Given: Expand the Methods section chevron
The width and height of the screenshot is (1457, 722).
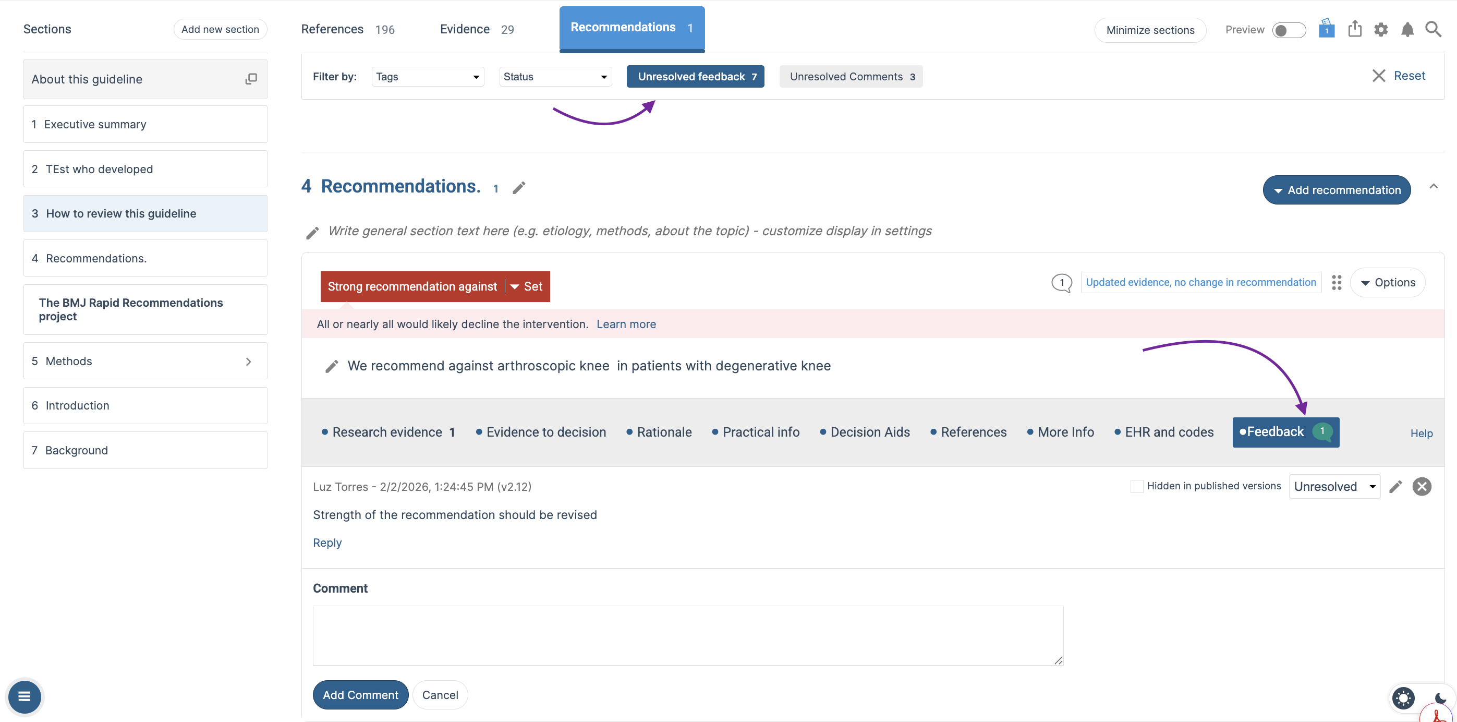Looking at the screenshot, I should (x=248, y=362).
